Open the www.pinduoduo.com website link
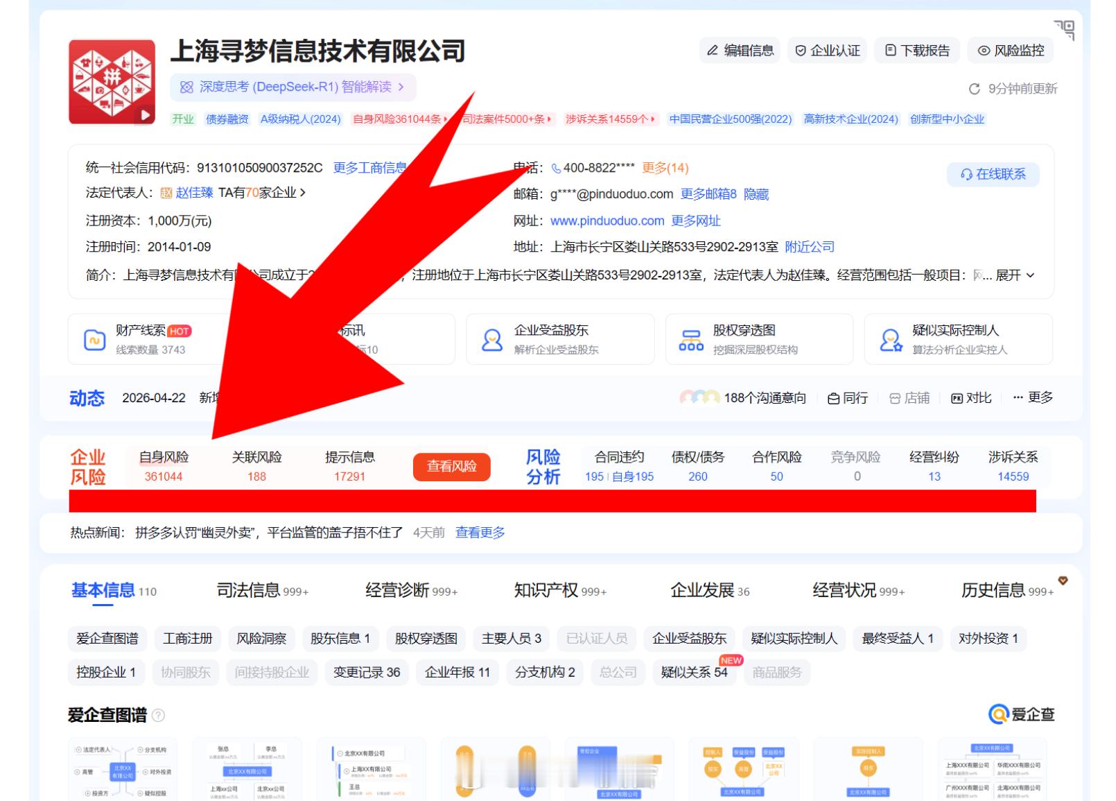This screenshot has height=801, width=1116. coord(607,221)
